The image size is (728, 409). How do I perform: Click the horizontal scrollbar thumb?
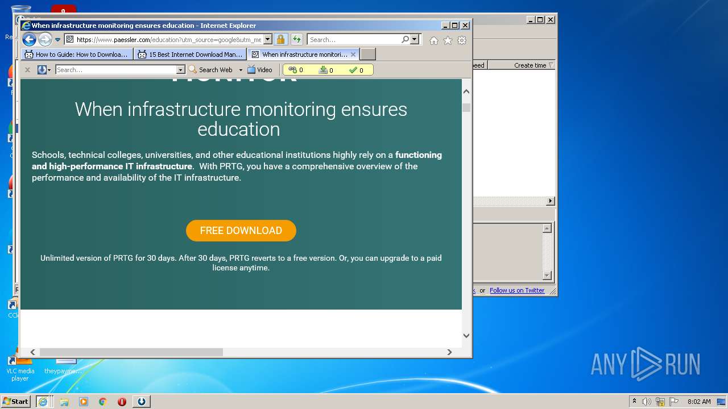[x=131, y=352]
